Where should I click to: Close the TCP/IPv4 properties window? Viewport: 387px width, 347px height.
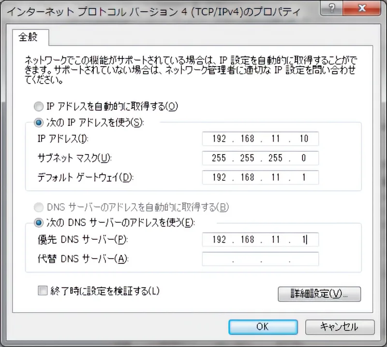click(362, 8)
